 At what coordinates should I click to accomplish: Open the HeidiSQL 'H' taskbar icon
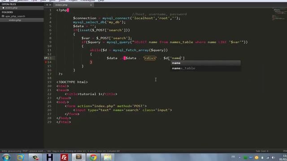tap(50, 157)
